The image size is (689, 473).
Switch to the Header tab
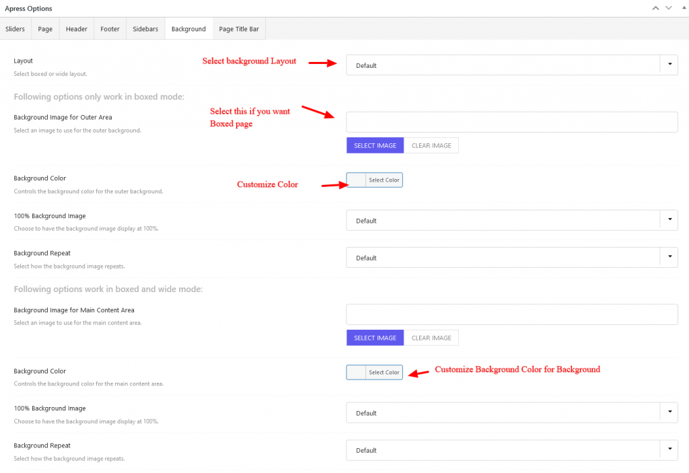point(76,28)
